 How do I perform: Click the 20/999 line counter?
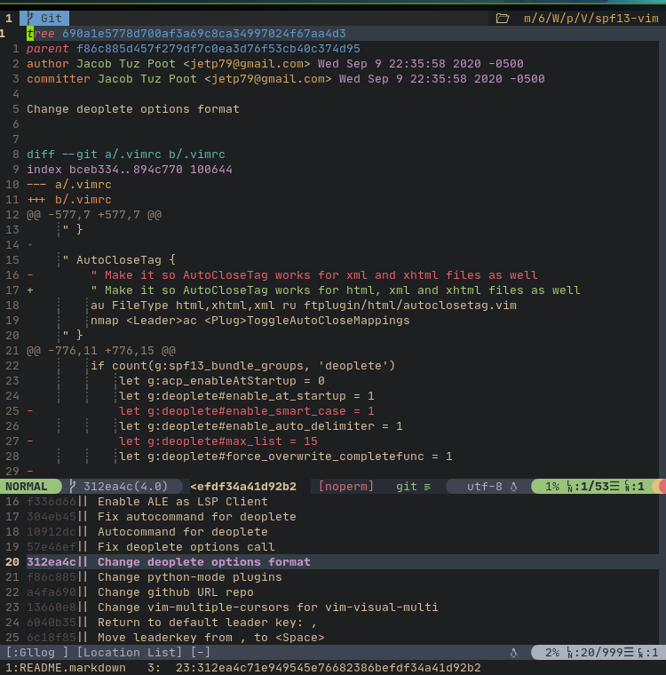click(601, 652)
